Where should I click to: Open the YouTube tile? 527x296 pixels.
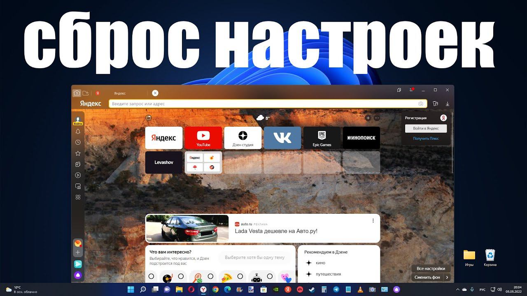pyautogui.click(x=203, y=138)
